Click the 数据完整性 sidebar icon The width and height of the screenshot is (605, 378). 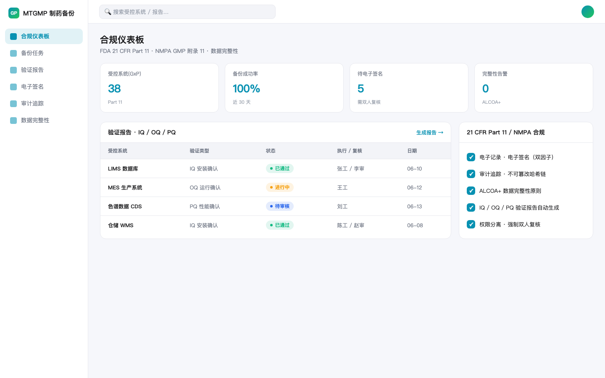(x=13, y=121)
